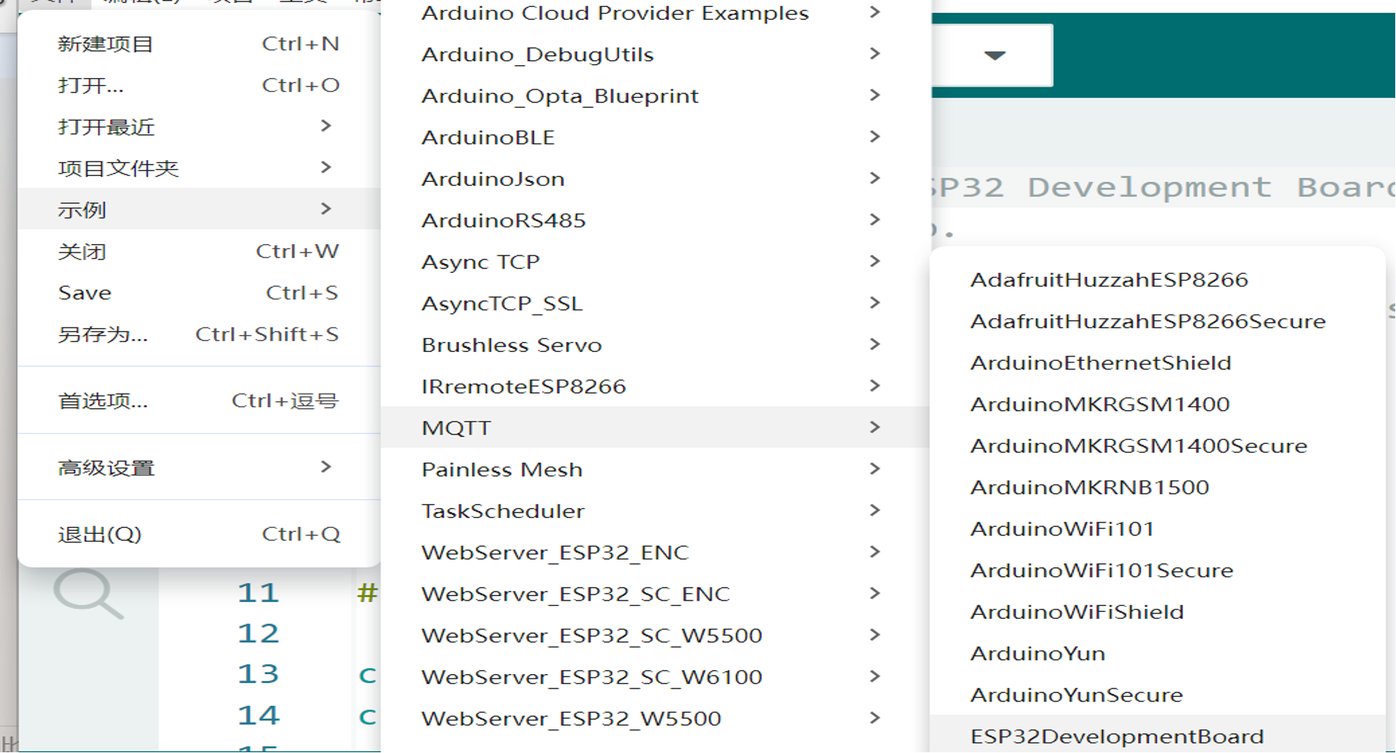Choose 打开... from the file menu
The image size is (1396, 753).
point(199,85)
